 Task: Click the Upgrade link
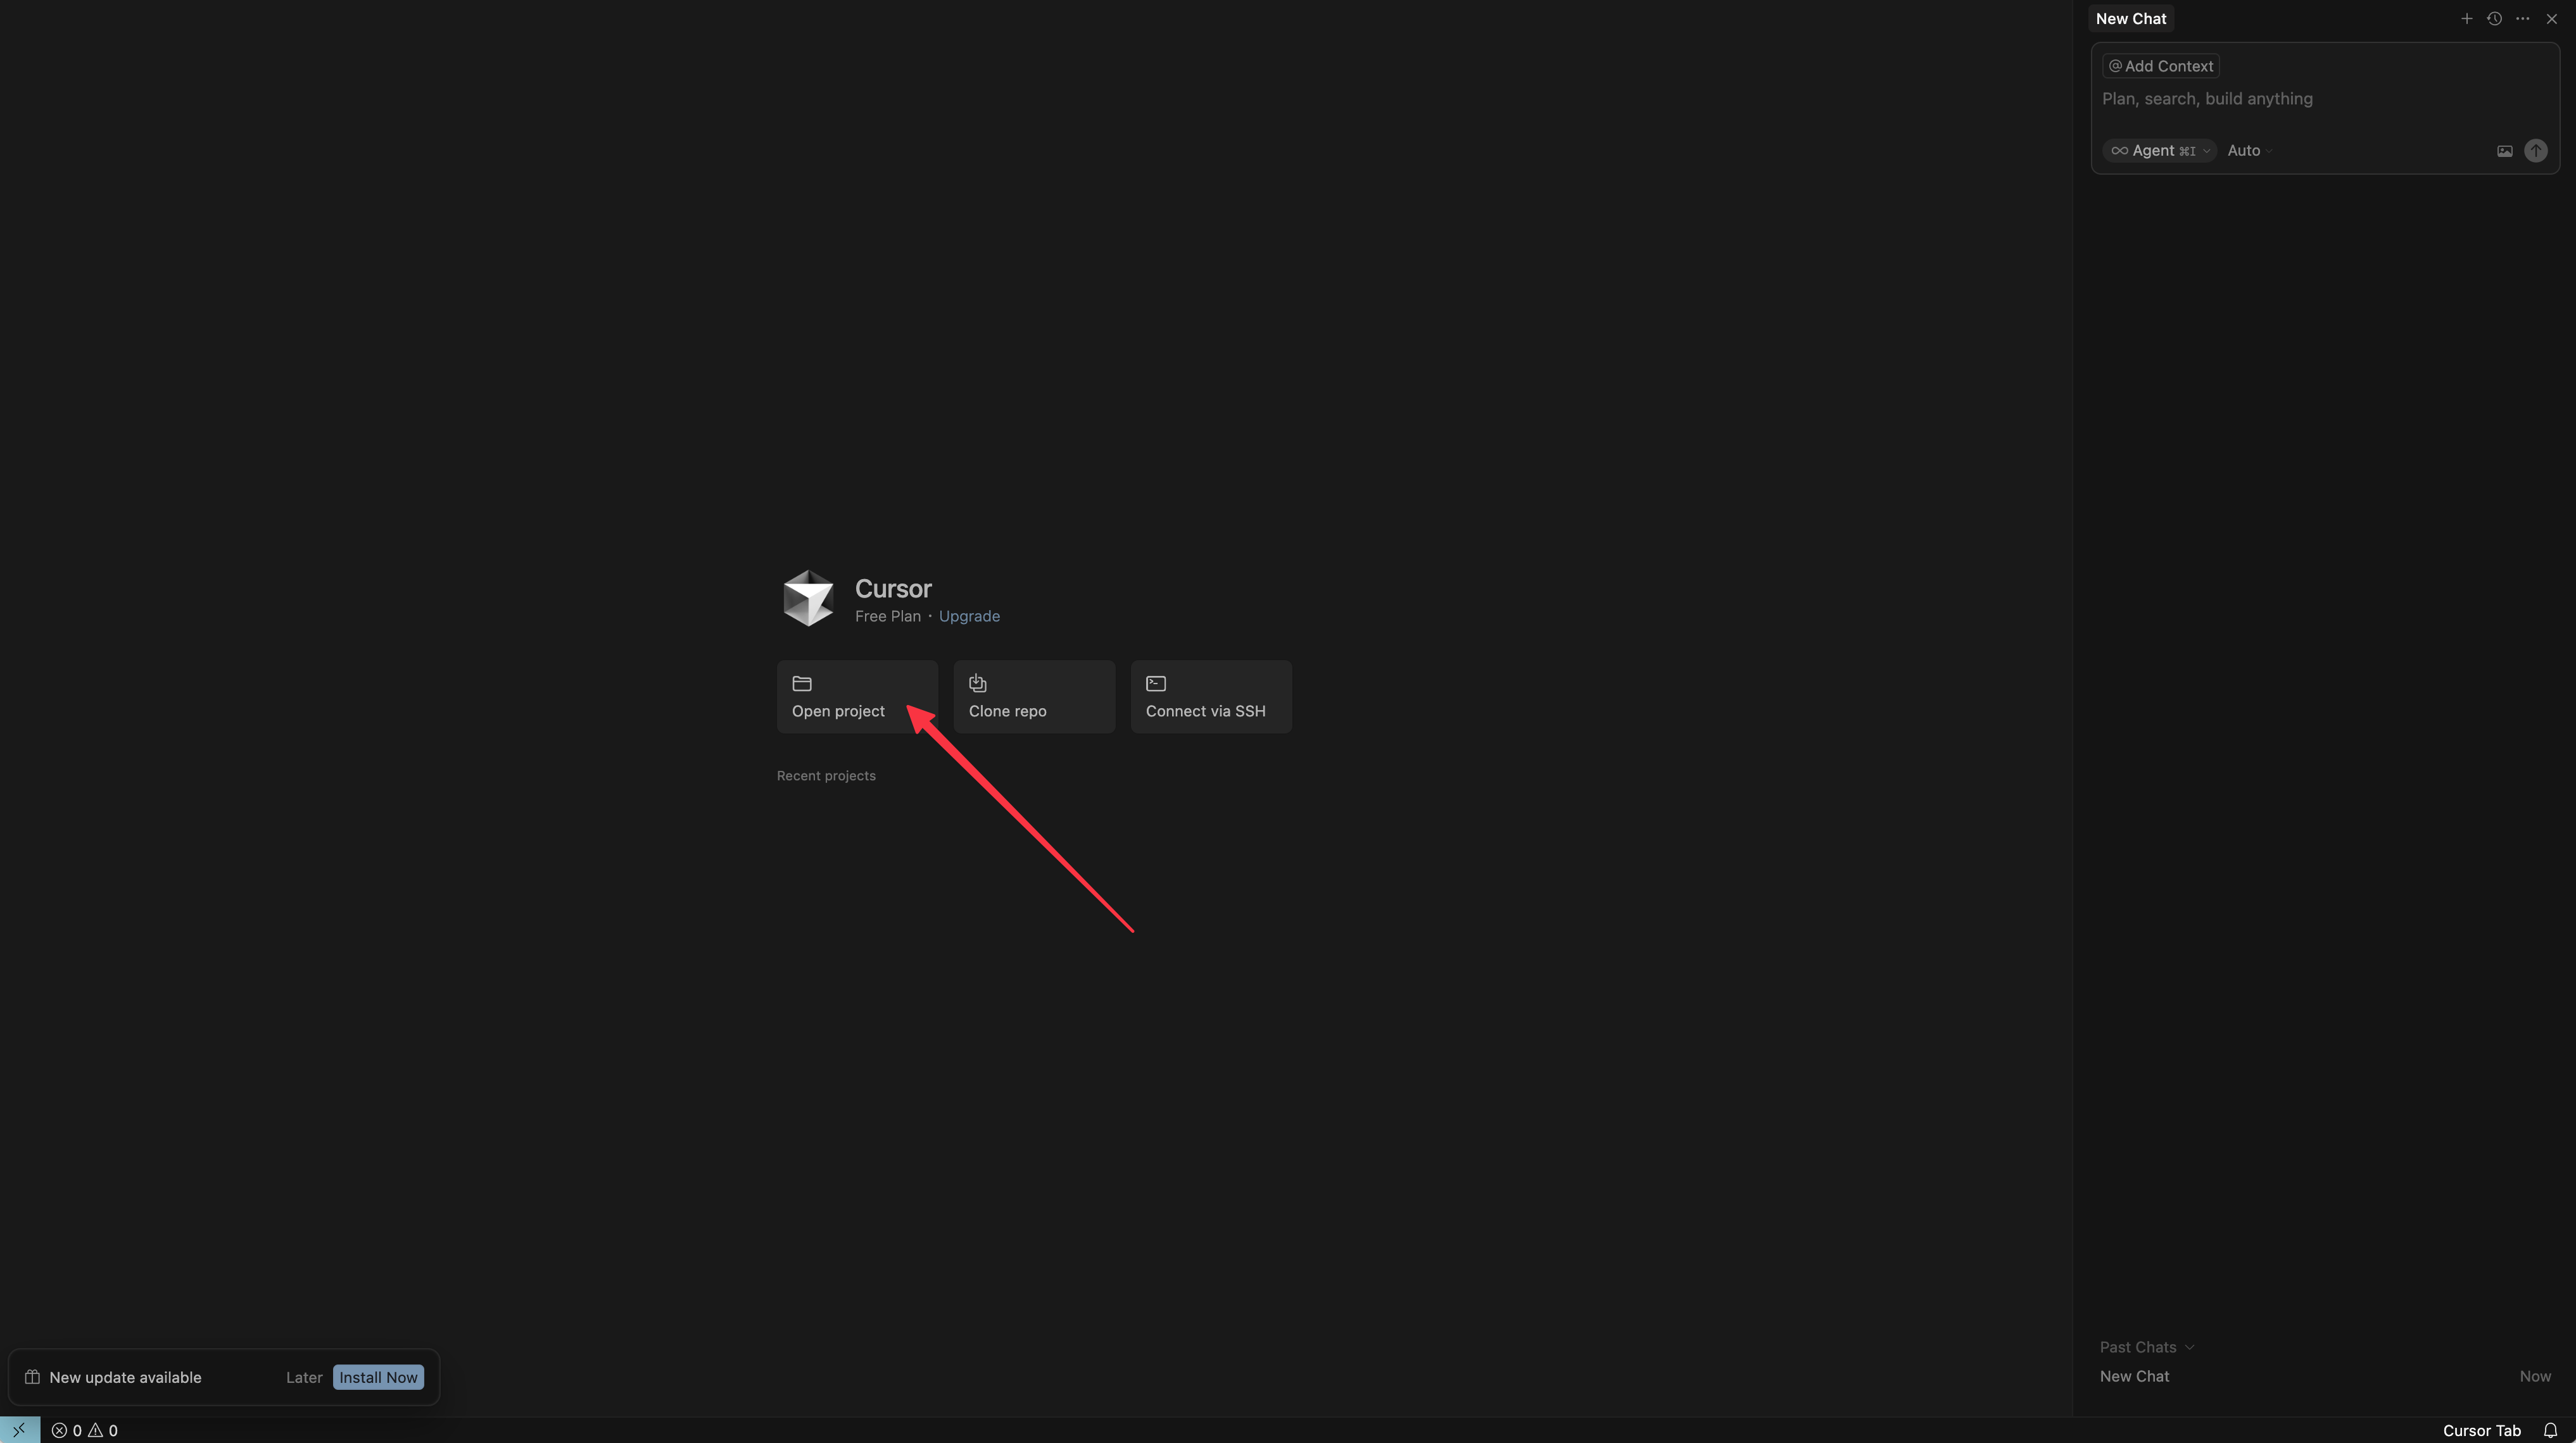coord(968,616)
